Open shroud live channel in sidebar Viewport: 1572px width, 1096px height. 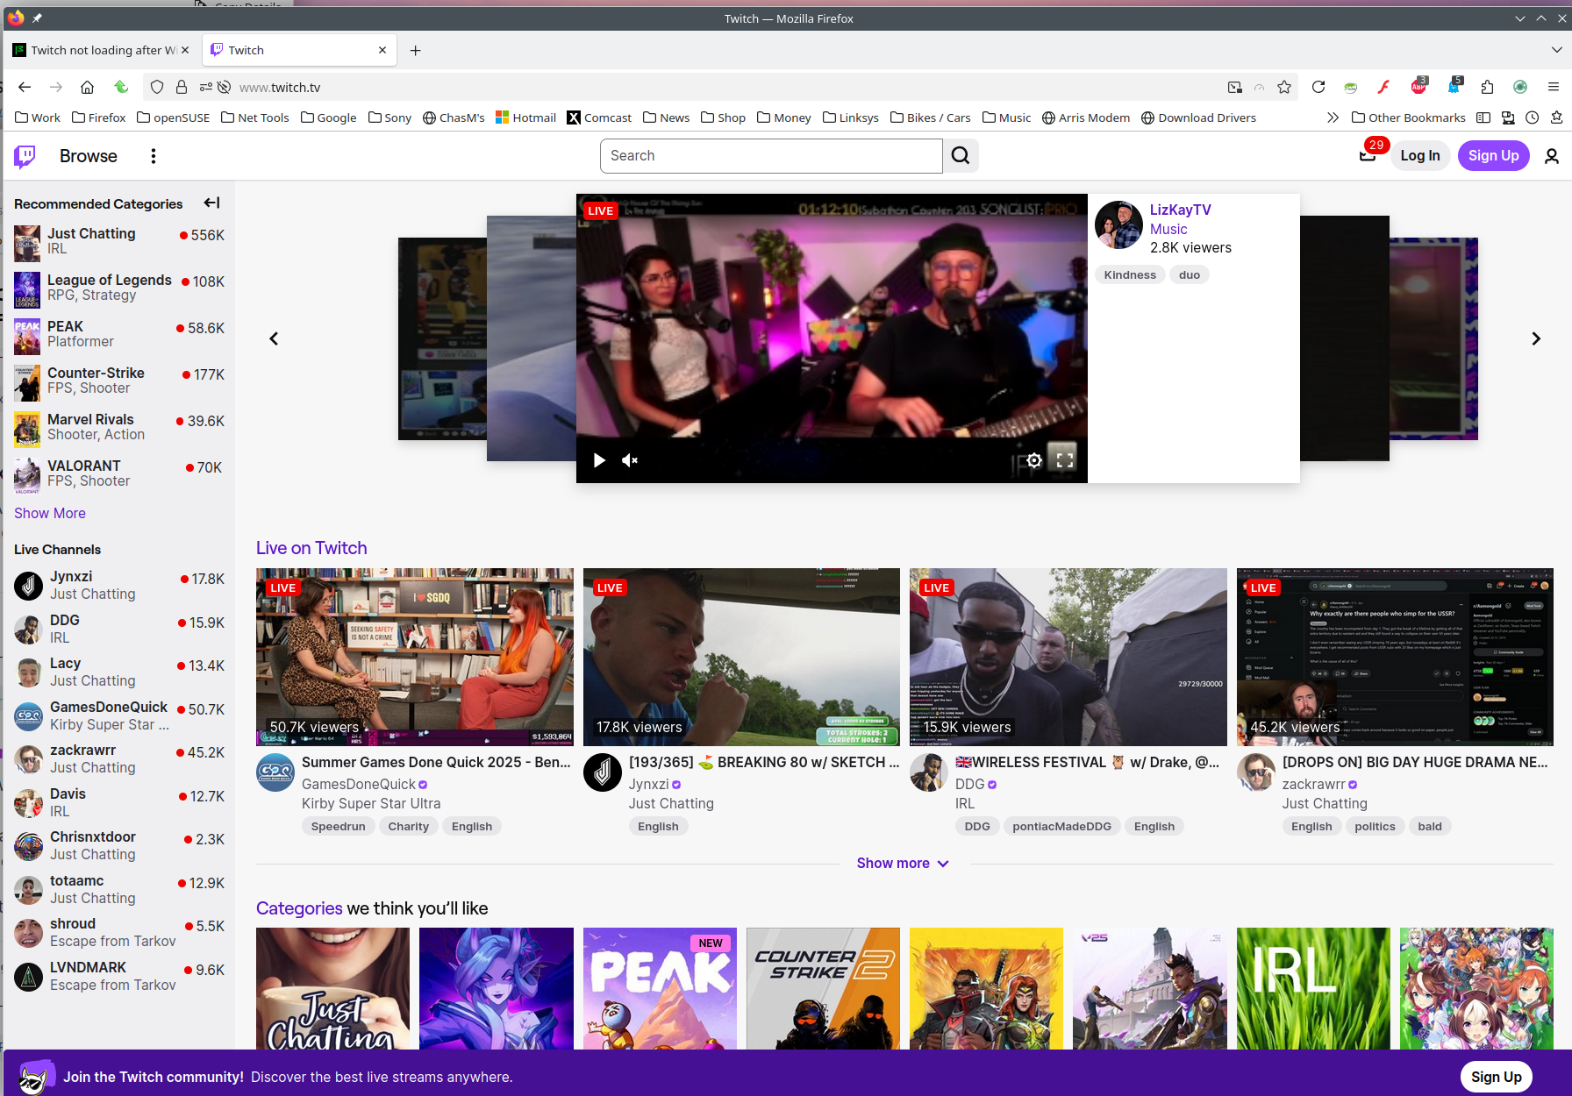click(119, 933)
